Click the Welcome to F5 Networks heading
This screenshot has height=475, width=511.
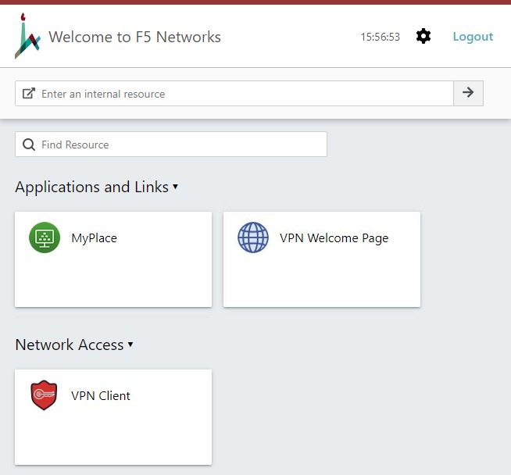[x=134, y=37]
